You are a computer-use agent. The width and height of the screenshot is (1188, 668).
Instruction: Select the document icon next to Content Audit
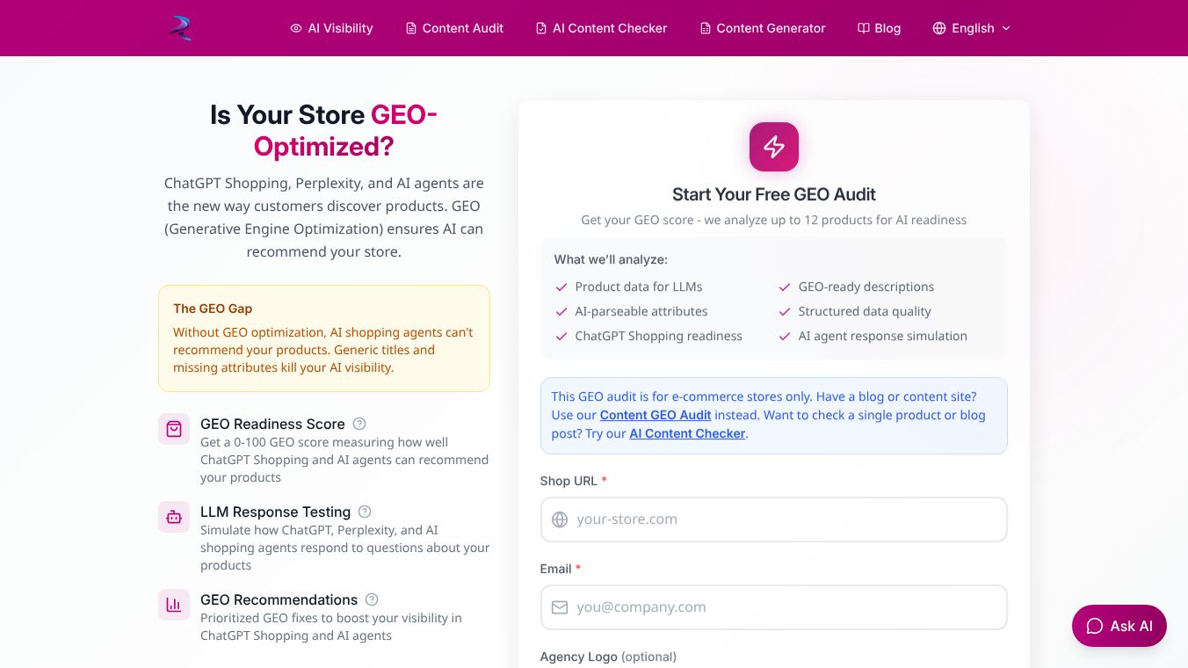pyautogui.click(x=409, y=28)
